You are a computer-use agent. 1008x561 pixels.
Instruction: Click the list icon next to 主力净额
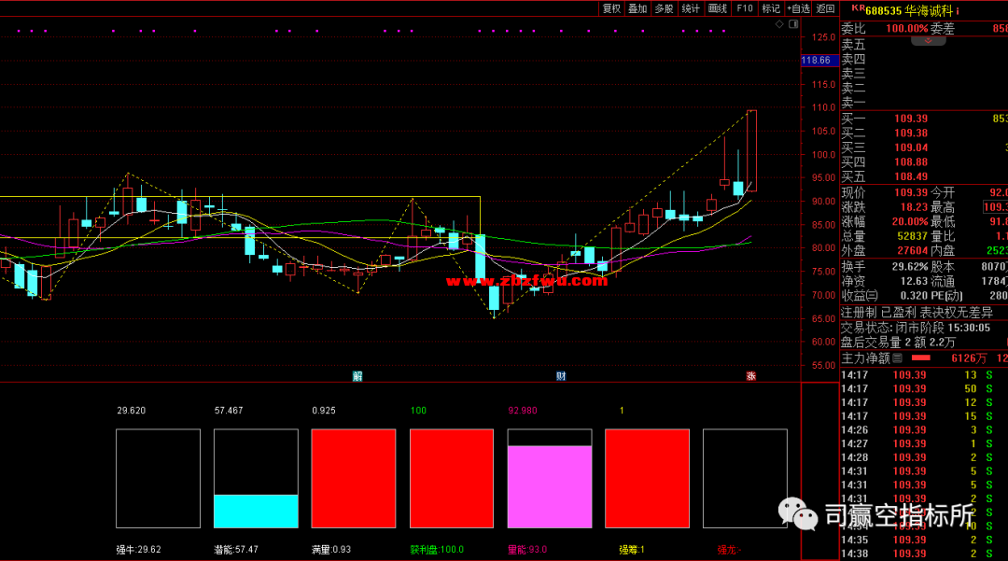(898, 358)
